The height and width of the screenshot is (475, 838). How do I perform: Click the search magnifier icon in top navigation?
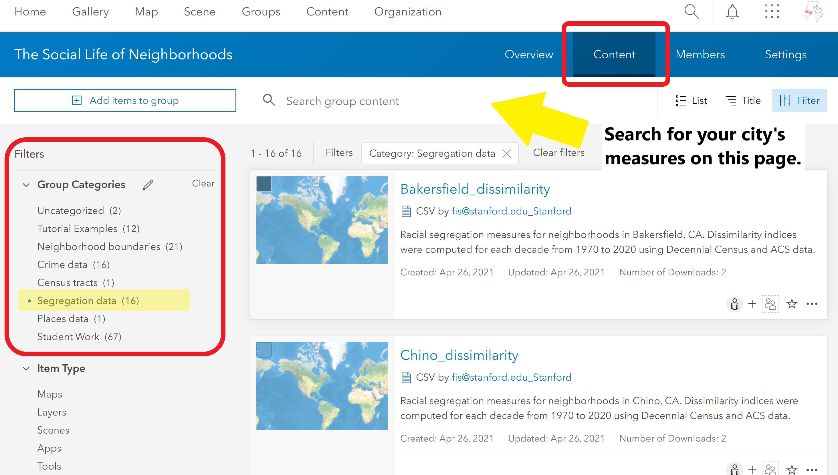[x=691, y=12]
